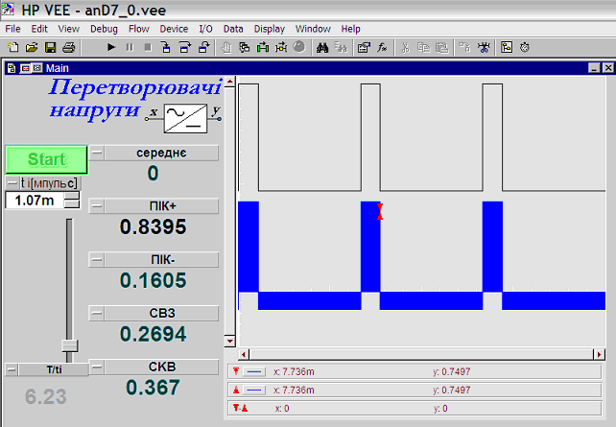This screenshot has width=616, height=427.
Task: Click the Properties toolbar icon
Action: 364,48
